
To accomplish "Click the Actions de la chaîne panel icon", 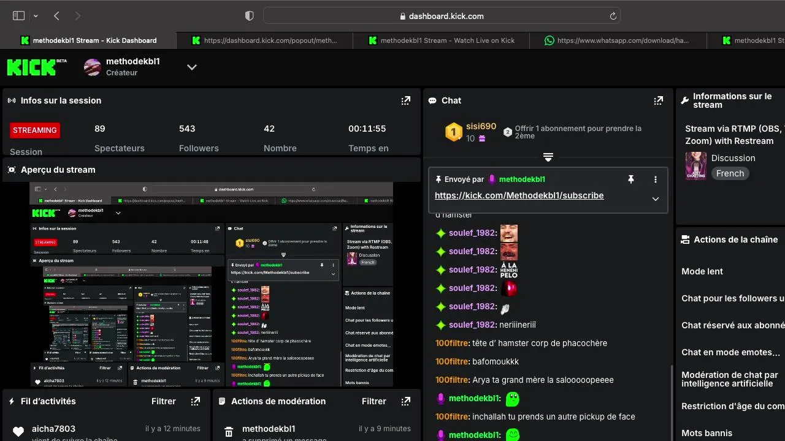I will tap(685, 239).
